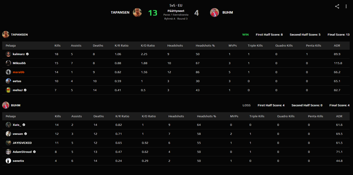Open JAYISVEXED player avatar

tap(8, 143)
